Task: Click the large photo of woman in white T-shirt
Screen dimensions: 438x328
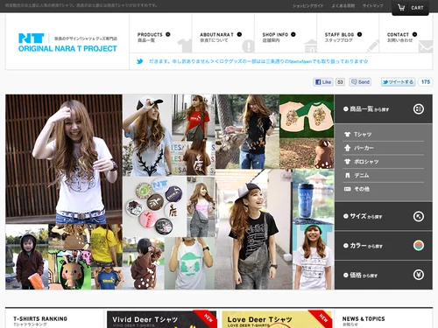Action: click(x=64, y=159)
